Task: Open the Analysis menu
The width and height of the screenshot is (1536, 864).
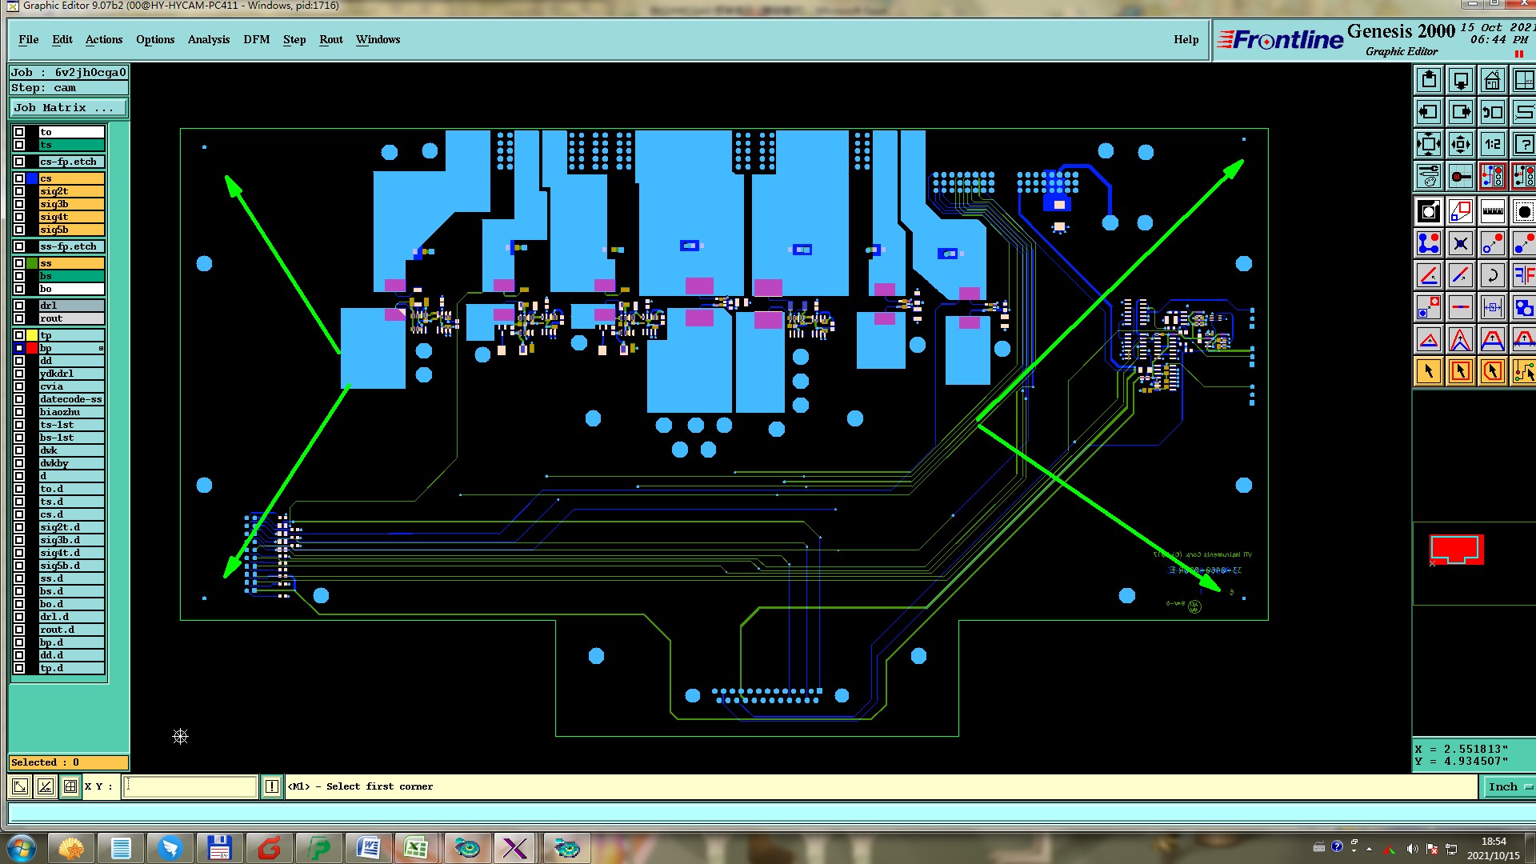Action: [208, 39]
